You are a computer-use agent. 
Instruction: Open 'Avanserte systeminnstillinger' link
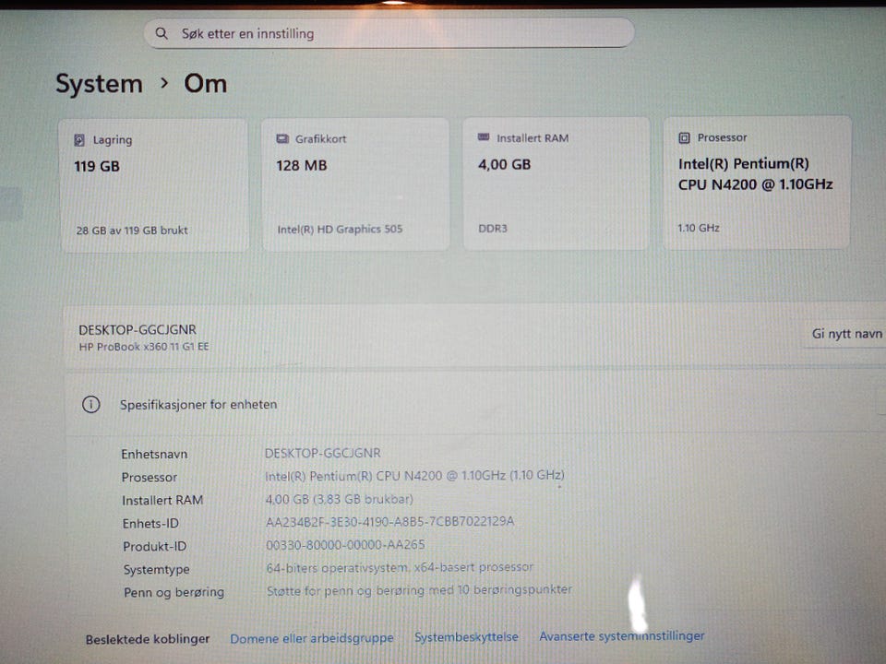click(621, 635)
